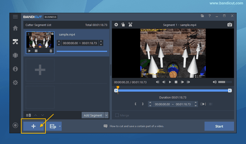The image size is (246, 144).
Task: Click the flip video icon above the preview
Action: coord(130,25)
